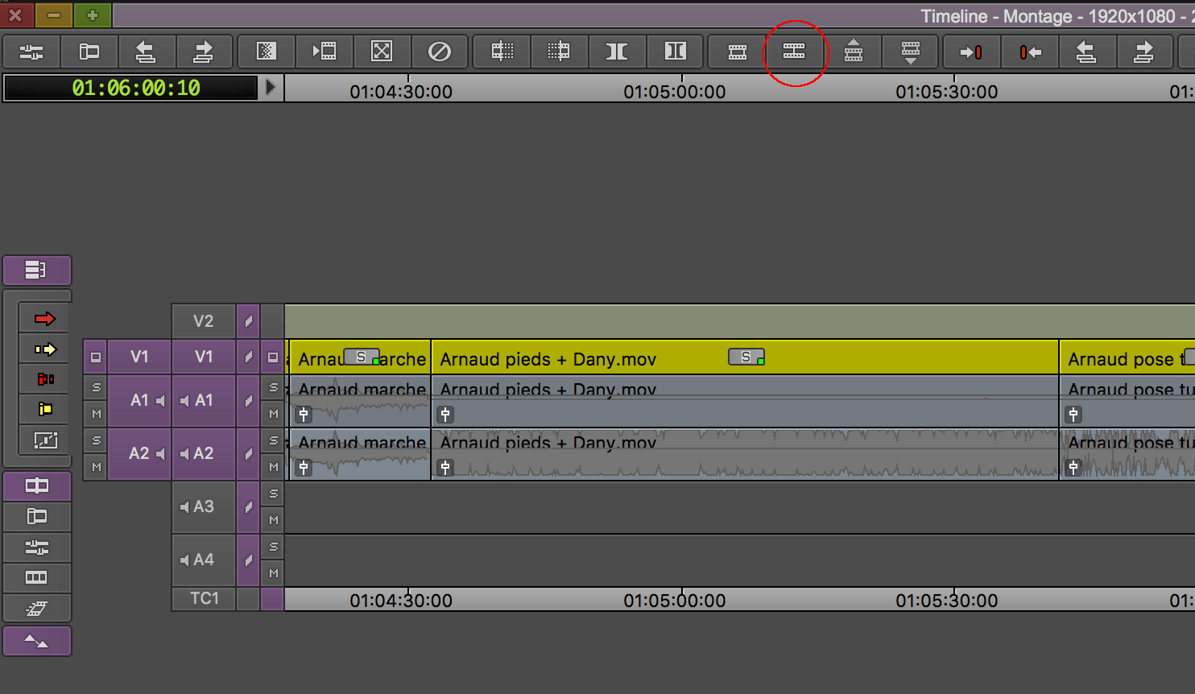This screenshot has height=694, width=1195.
Task: Open the timeline fast menu at top left
Action: (36, 270)
